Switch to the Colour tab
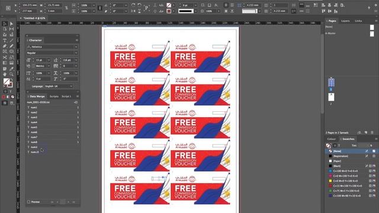The height and width of the screenshot is (213, 379). 332,139
